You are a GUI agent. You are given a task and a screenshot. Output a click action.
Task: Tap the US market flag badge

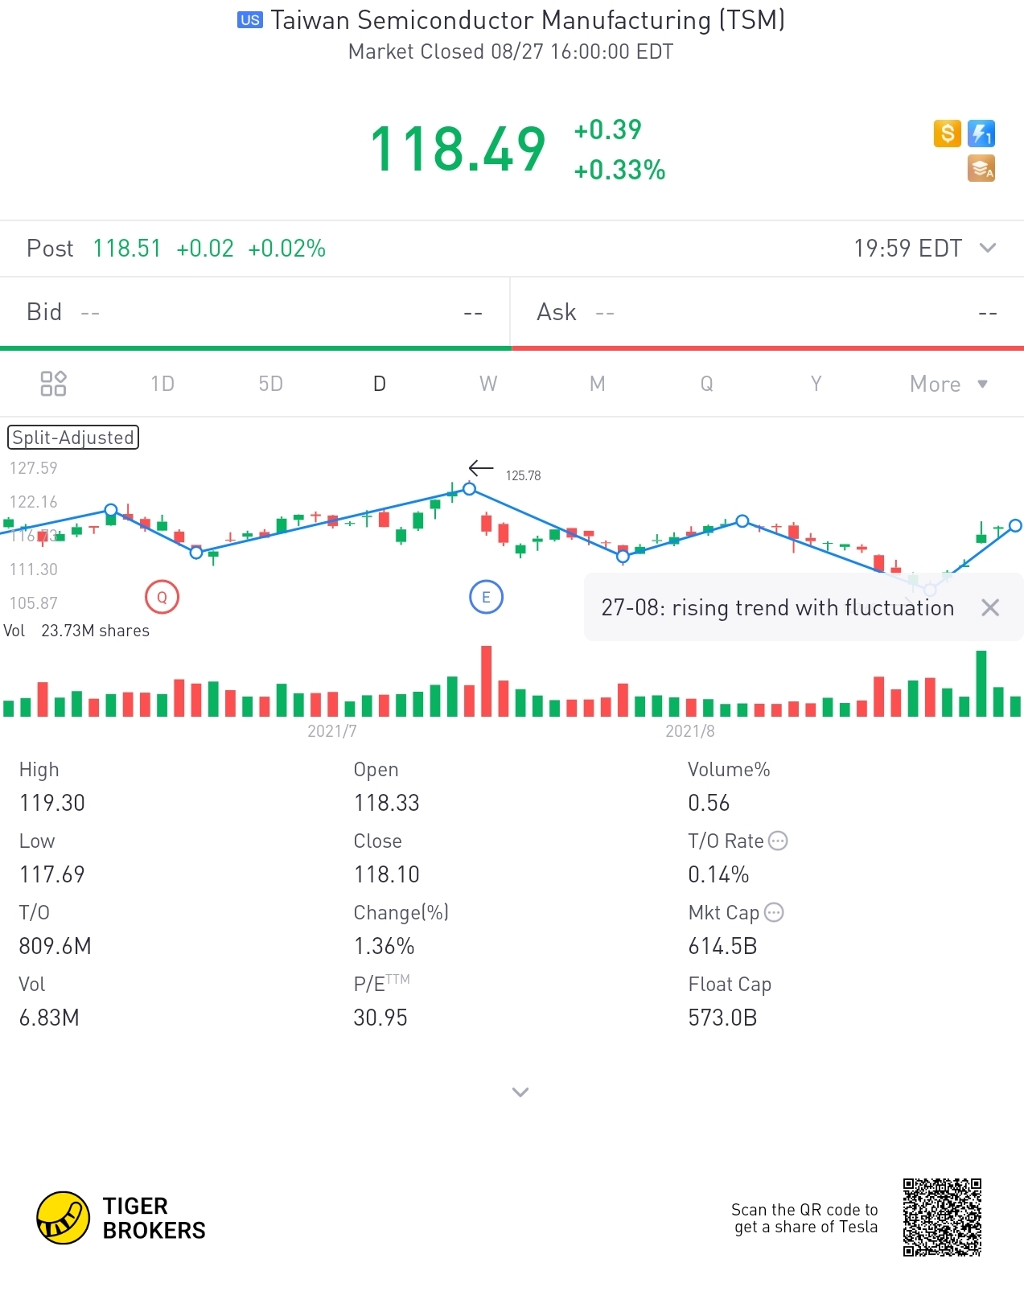250,20
